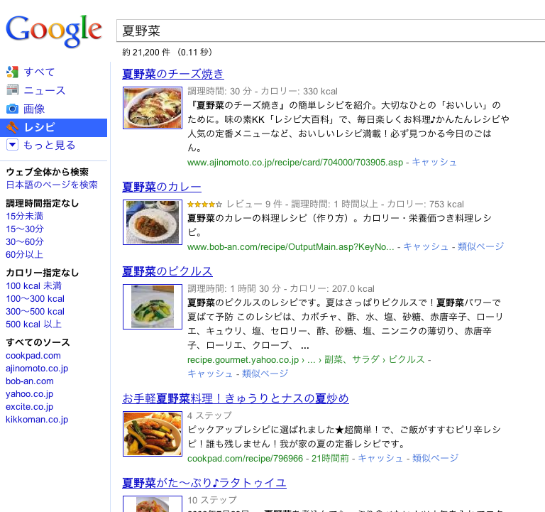Filter calories by 100〜300 kcal
545x512 pixels.
35,299
